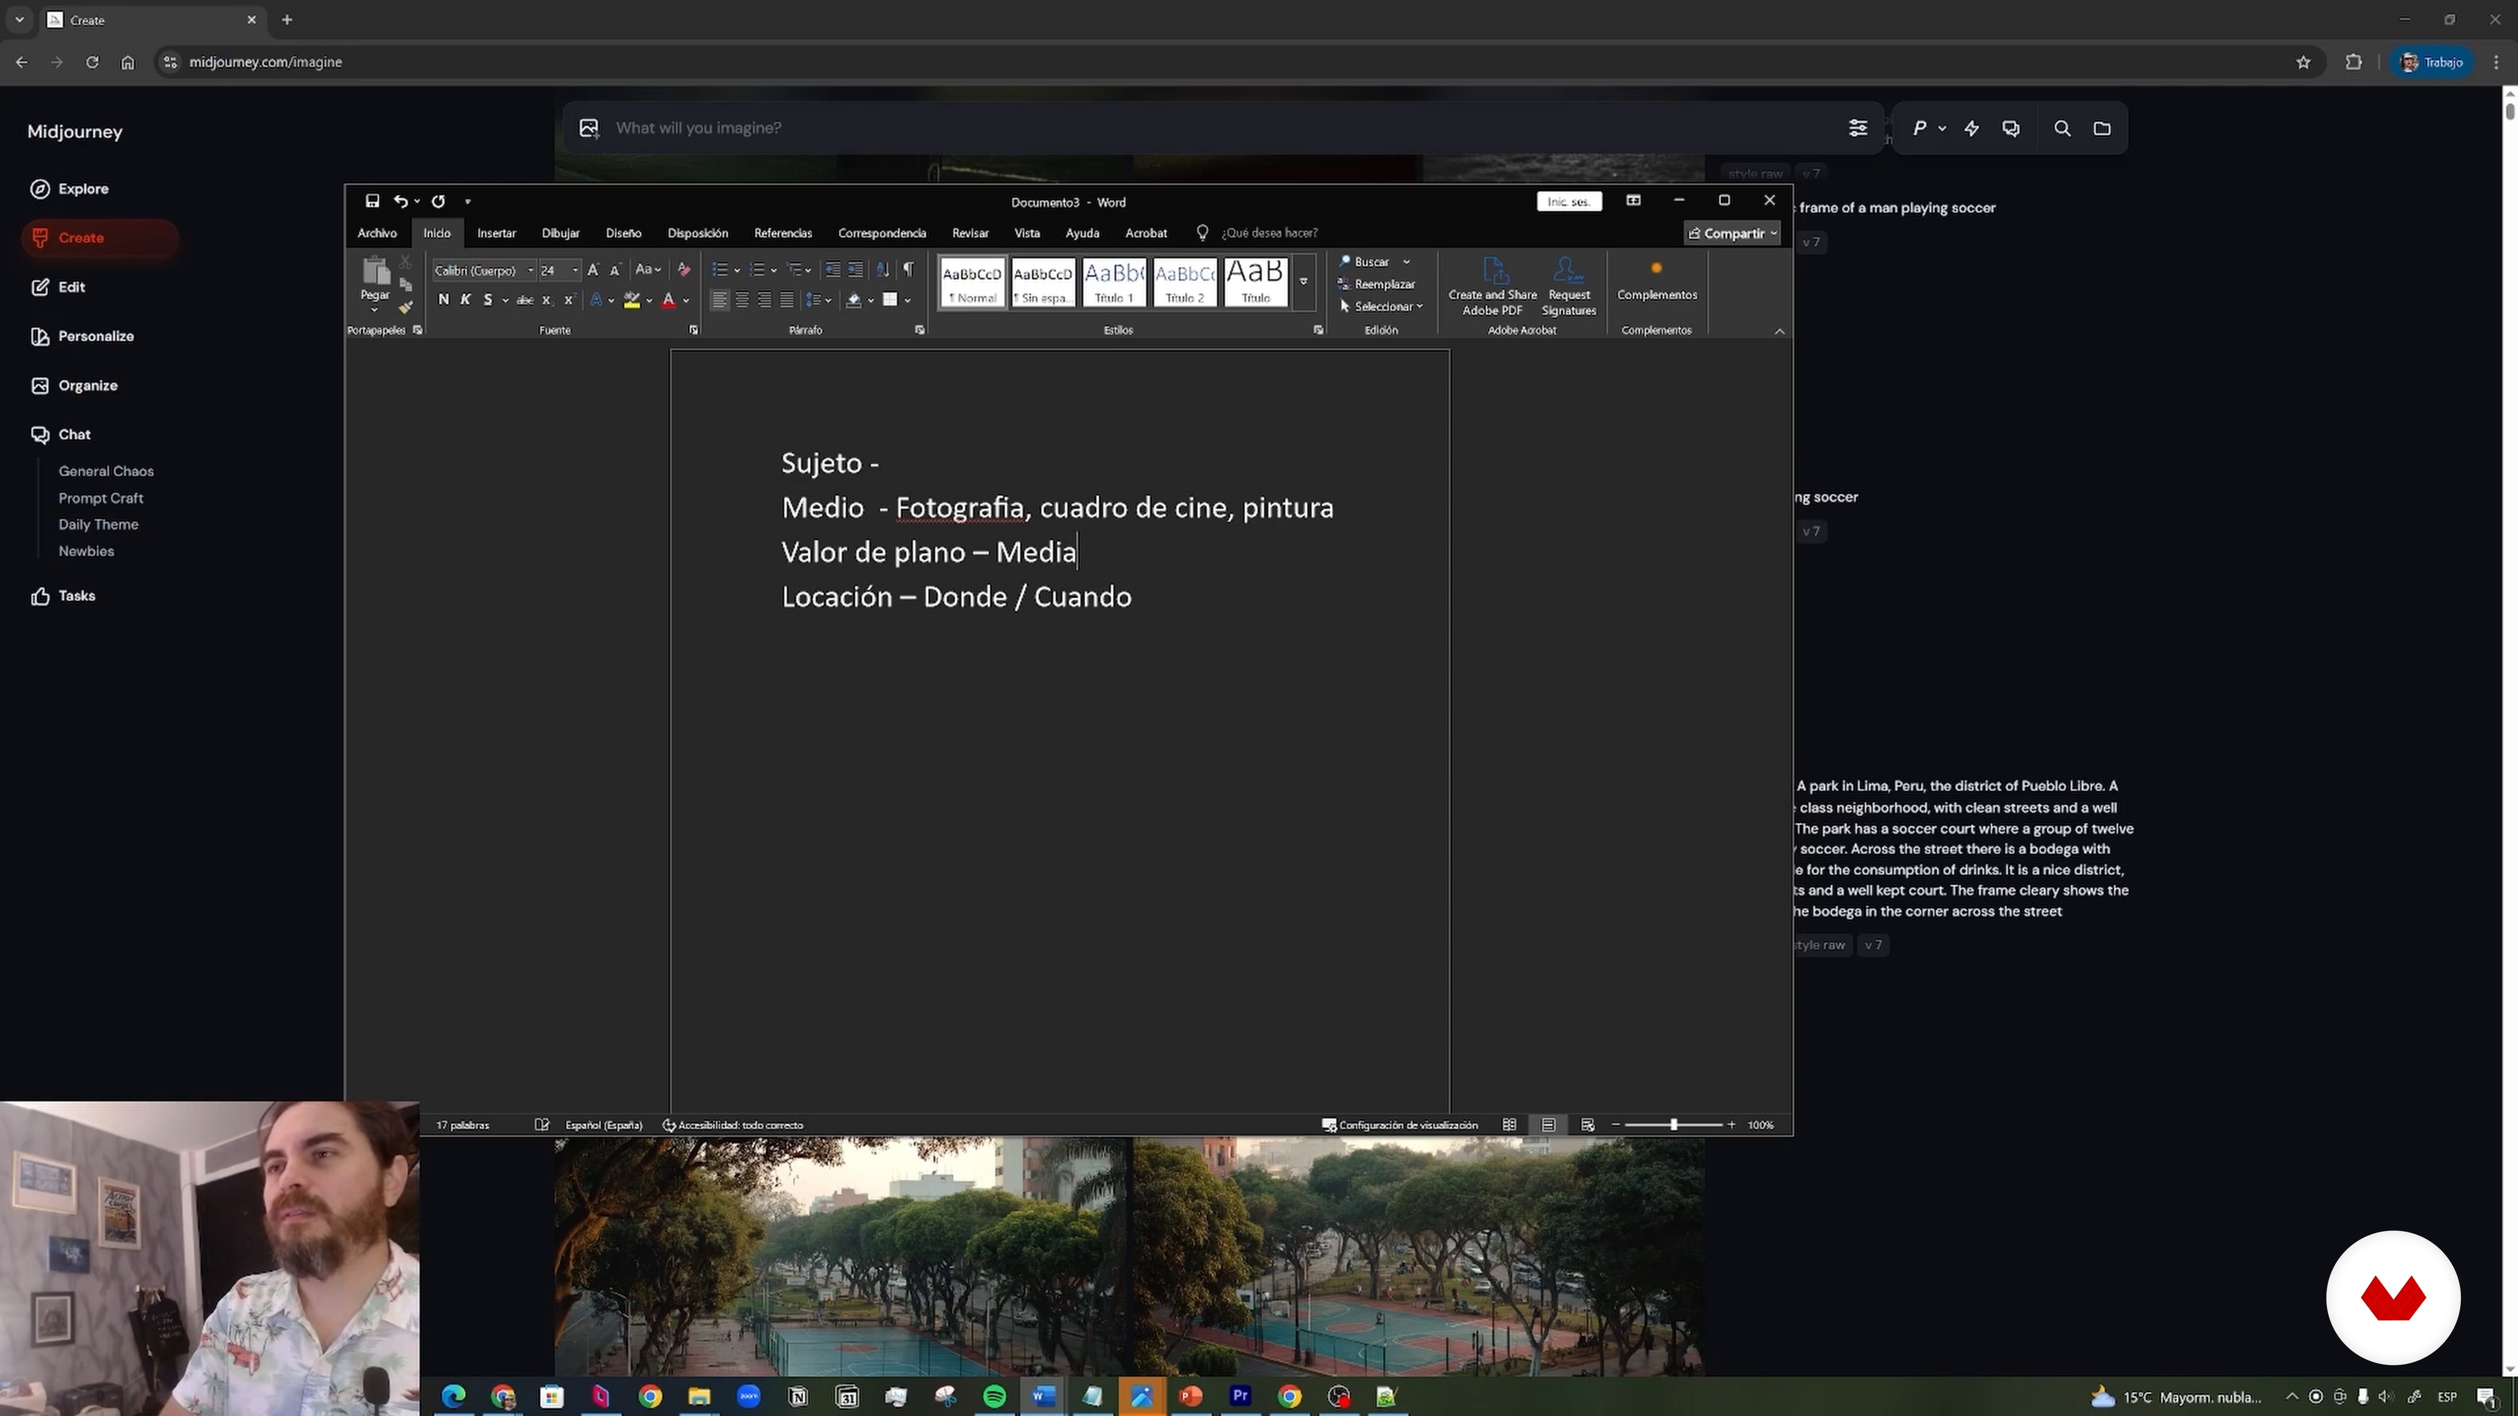This screenshot has height=1416, width=2518.
Task: Click the Inic. ses. sign-in button
Action: click(x=1569, y=201)
